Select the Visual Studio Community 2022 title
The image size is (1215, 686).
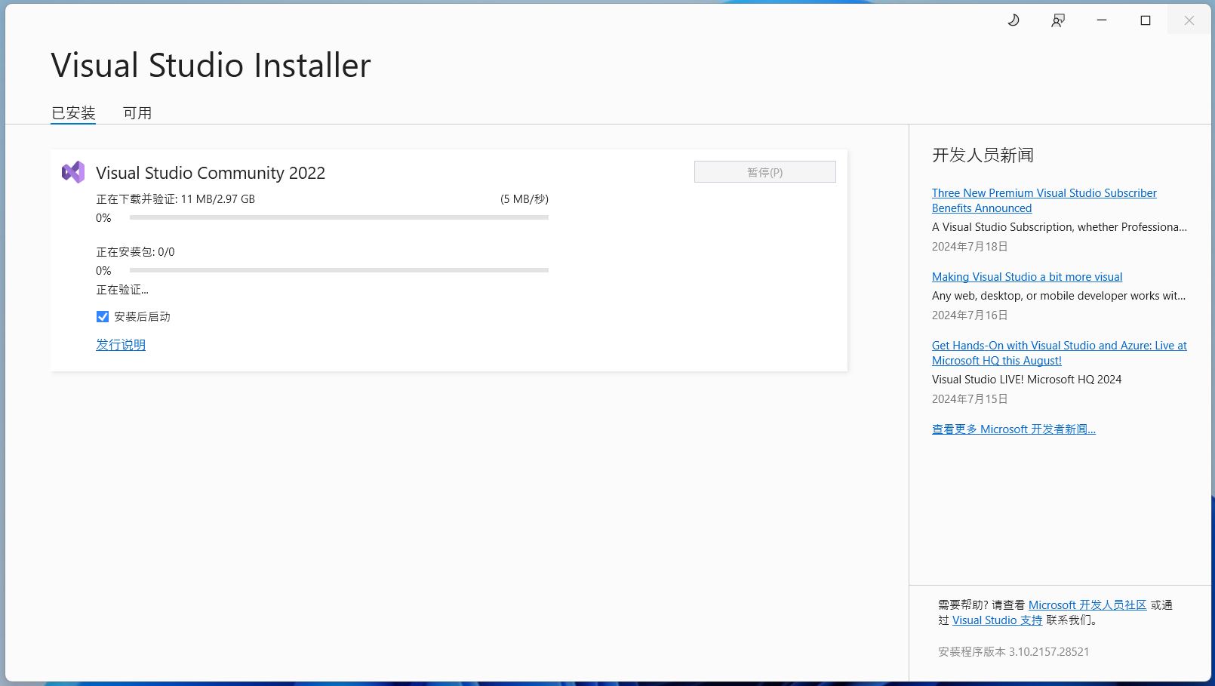click(211, 173)
